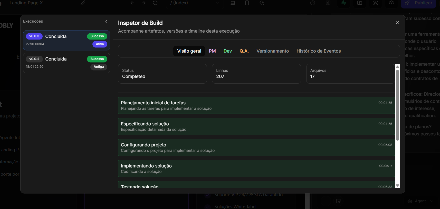Viewport: 440px width, 209px height.
Task: Collapse the Execuções panel with the chevron
Action: [106, 22]
